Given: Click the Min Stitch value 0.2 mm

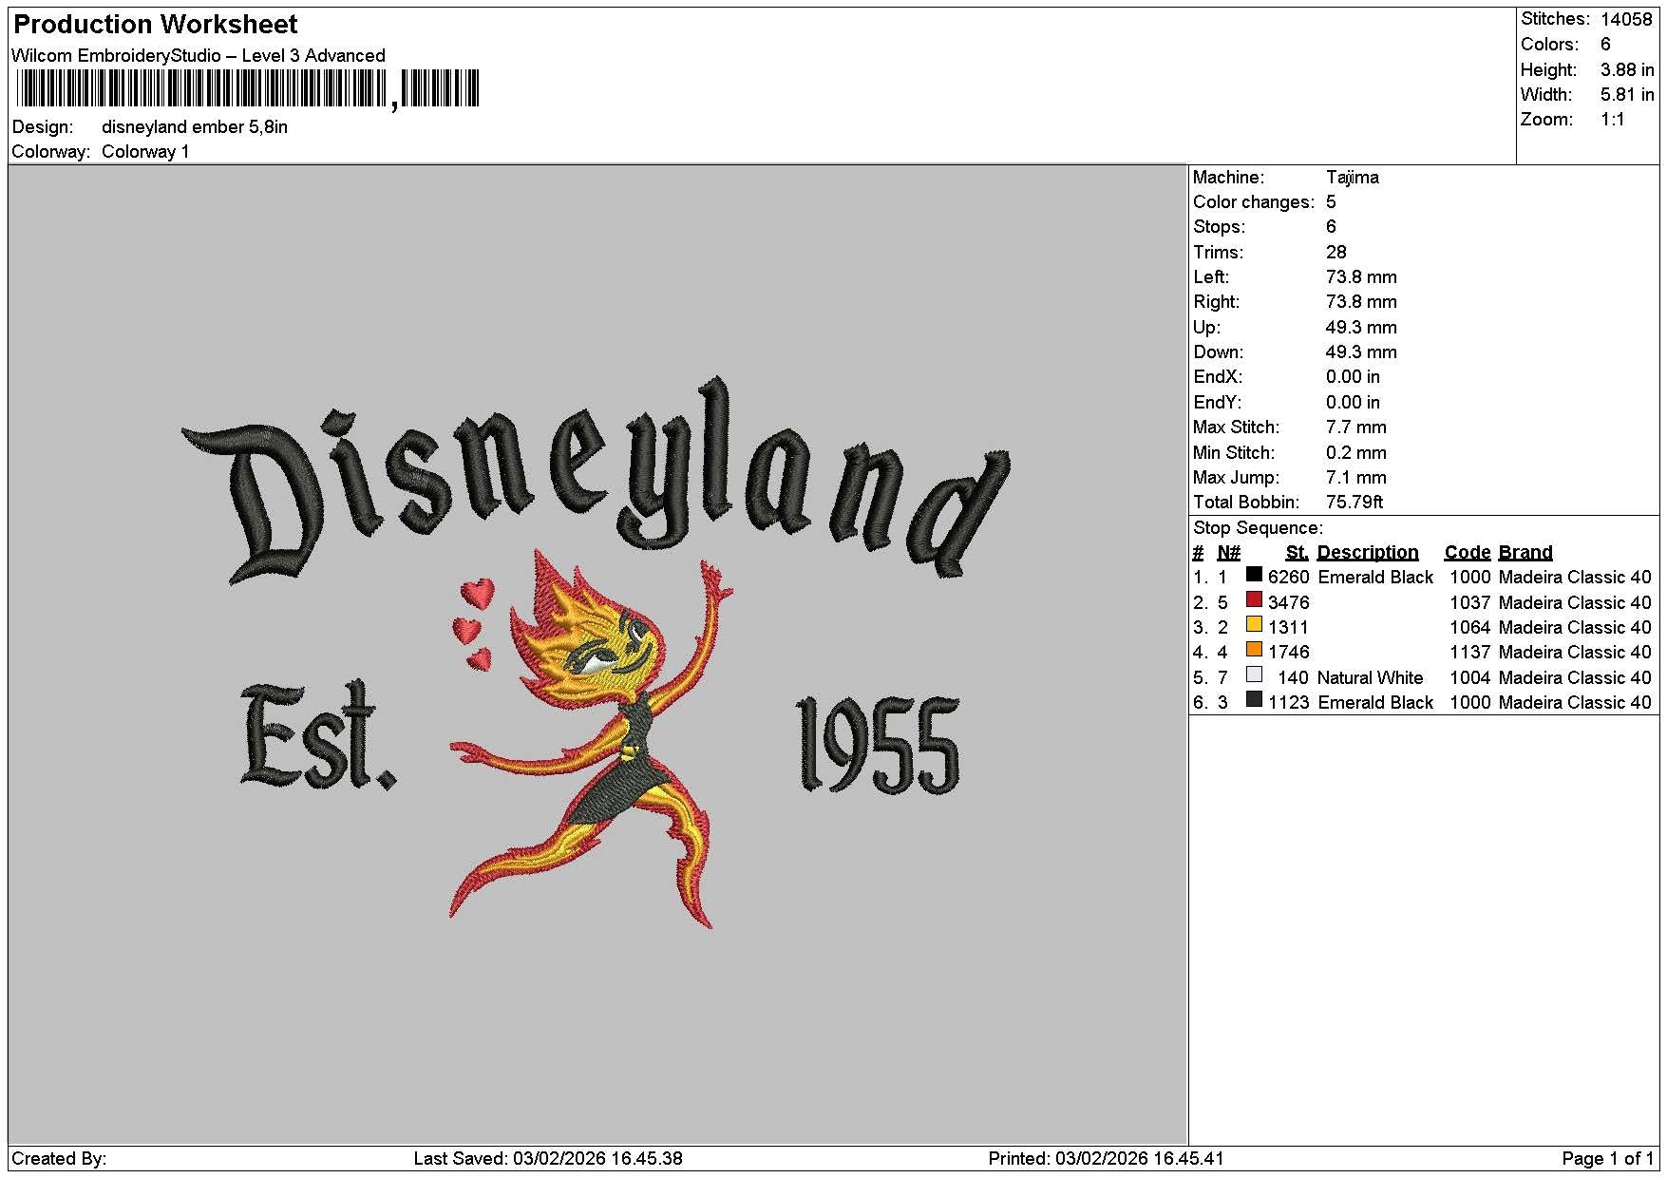Looking at the screenshot, I should click(1356, 453).
